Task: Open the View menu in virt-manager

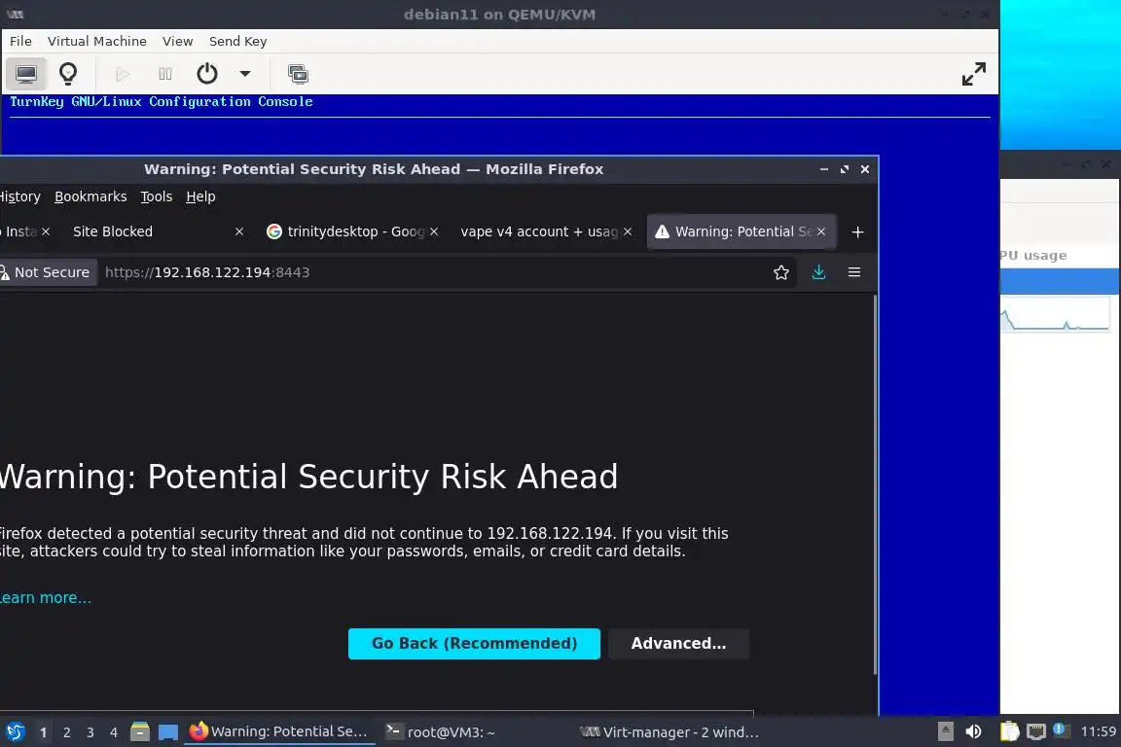Action: point(177,42)
